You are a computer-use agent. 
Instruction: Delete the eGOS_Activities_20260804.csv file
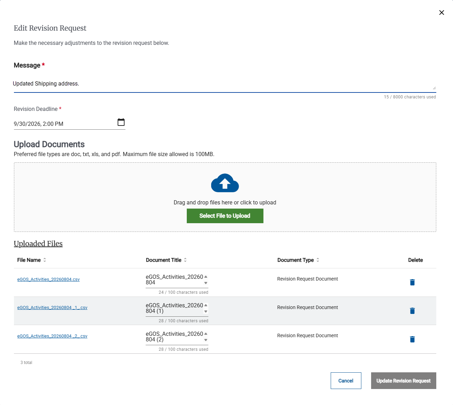point(412,282)
